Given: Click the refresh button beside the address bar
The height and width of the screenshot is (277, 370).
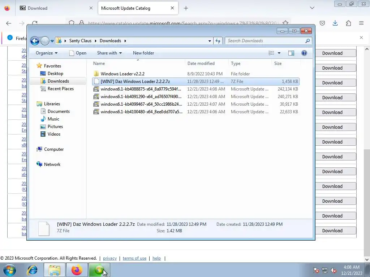Looking at the screenshot, I should point(218,41).
